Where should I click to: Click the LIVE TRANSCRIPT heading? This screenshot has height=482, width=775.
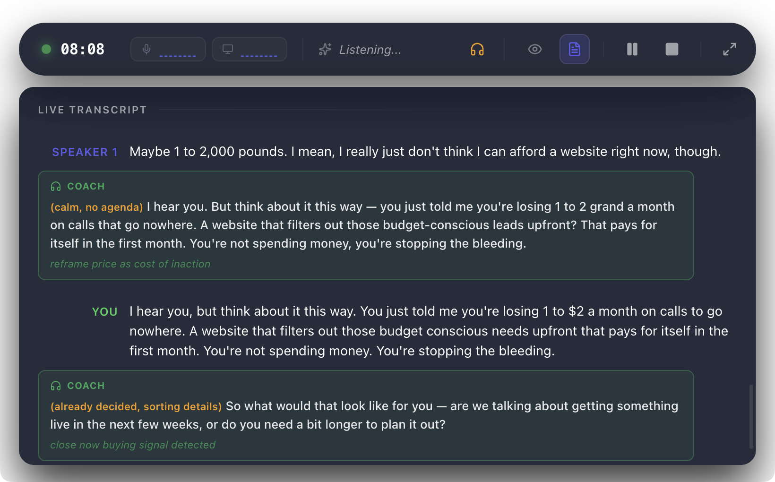[x=92, y=110]
